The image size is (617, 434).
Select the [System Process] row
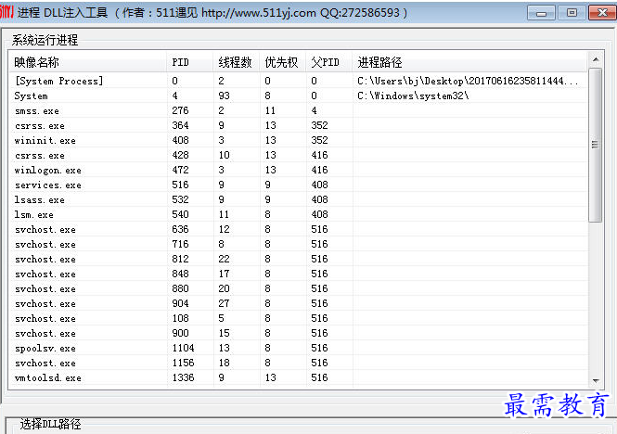(59, 82)
